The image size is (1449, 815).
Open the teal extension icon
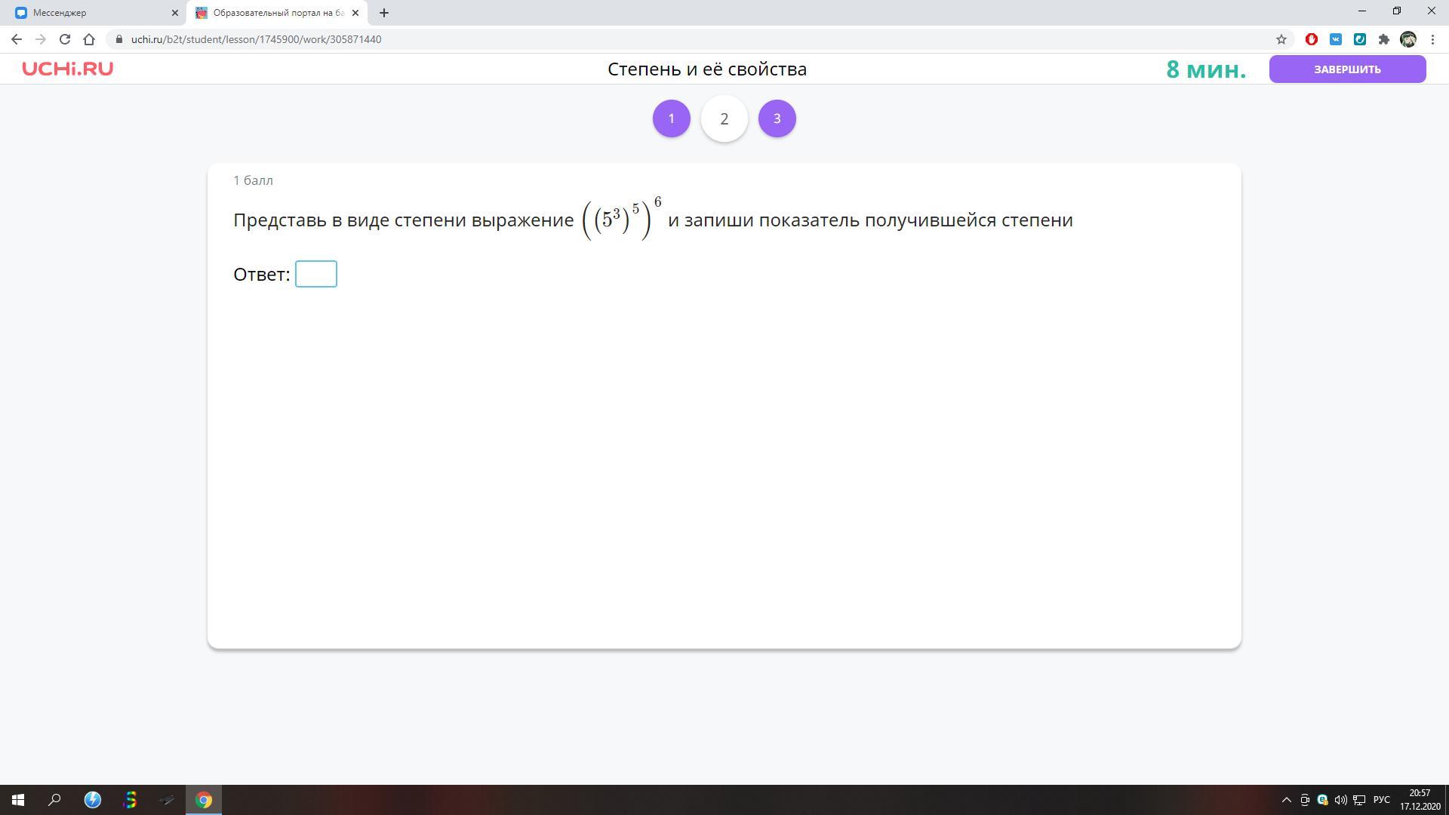(x=1360, y=39)
